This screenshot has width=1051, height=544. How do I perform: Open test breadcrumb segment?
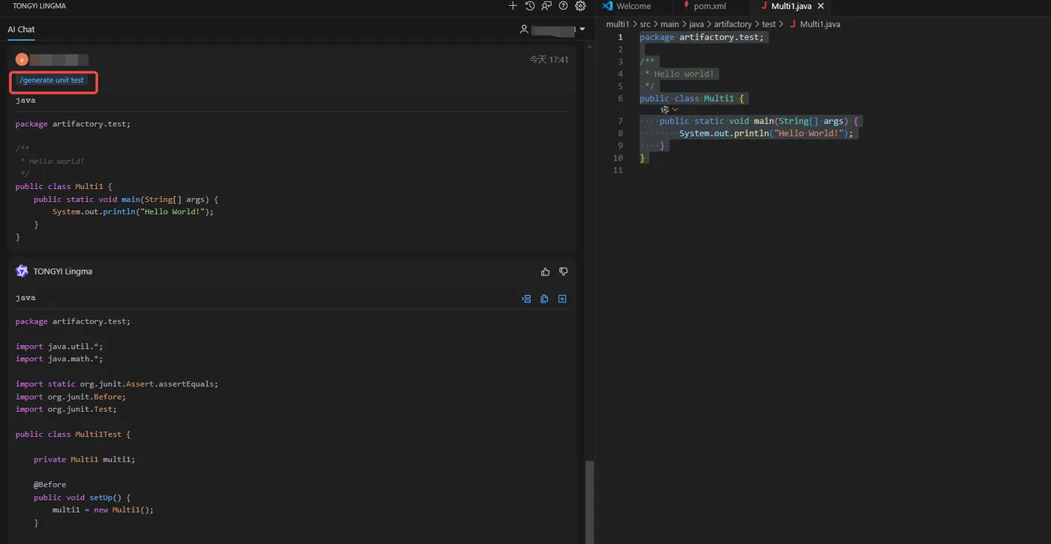[769, 24]
